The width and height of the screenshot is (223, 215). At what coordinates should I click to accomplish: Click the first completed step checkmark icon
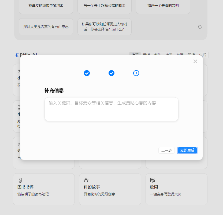point(87,73)
